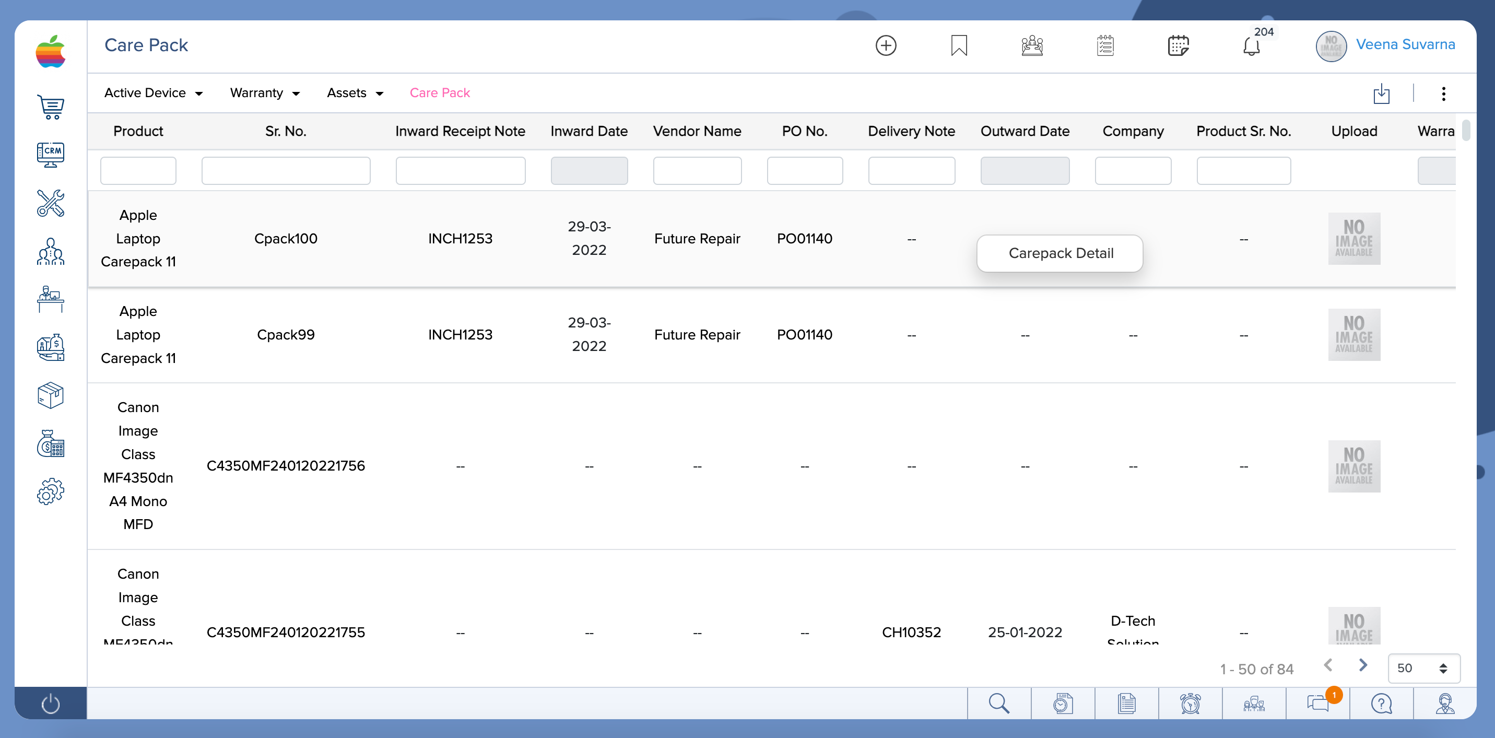Click the user avatar image
This screenshot has height=738, width=1495.
click(x=1331, y=45)
